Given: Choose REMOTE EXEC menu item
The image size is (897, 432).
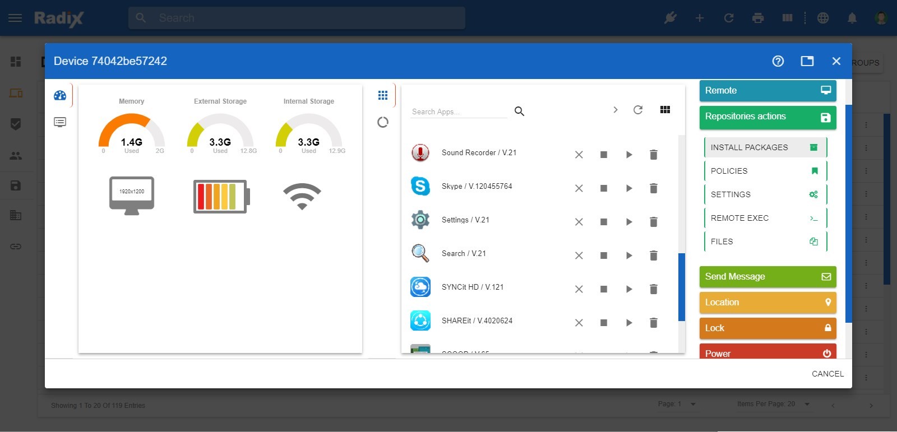Looking at the screenshot, I should pyautogui.click(x=765, y=218).
